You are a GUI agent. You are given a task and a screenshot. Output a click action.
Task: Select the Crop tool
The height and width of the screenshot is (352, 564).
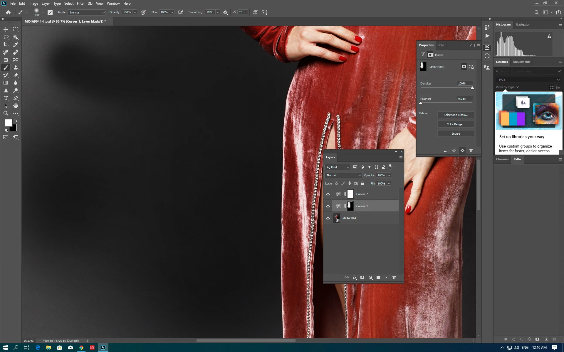(x=6, y=45)
